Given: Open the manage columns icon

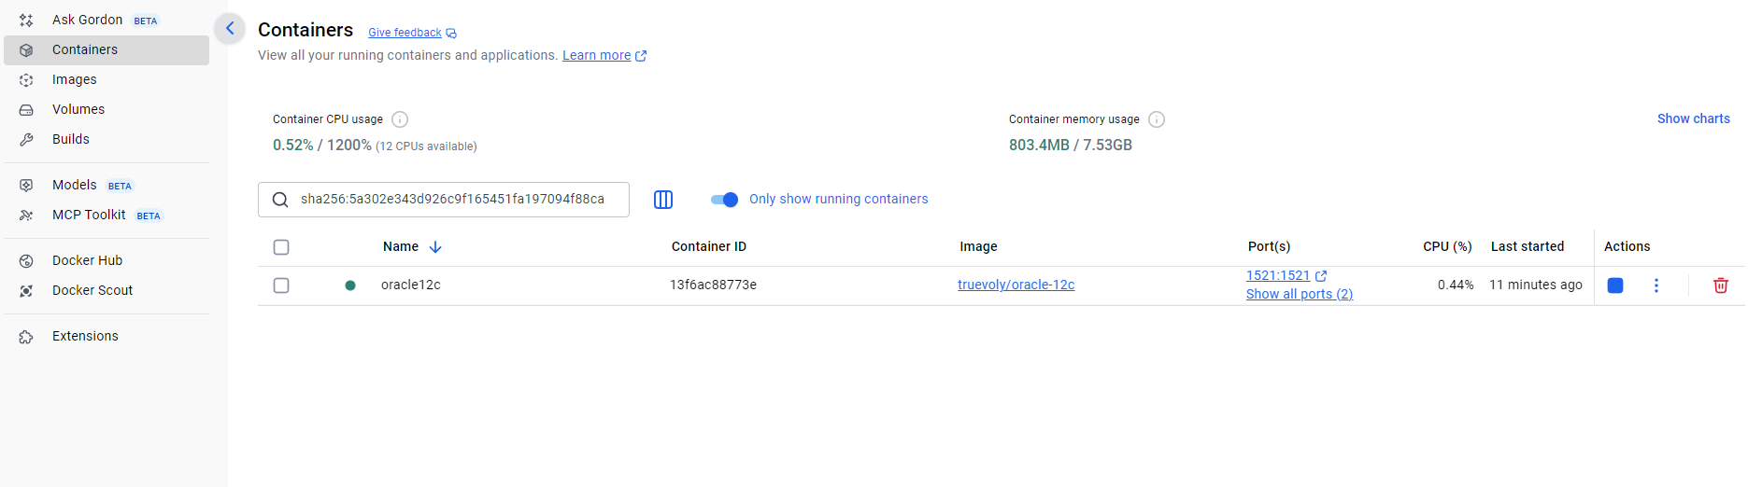Looking at the screenshot, I should pyautogui.click(x=663, y=200).
